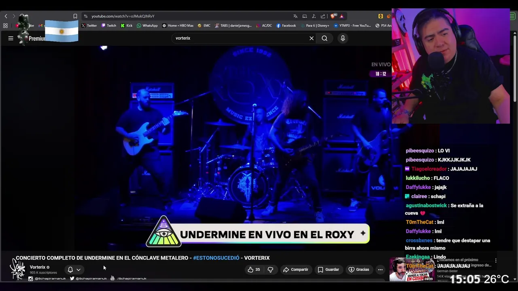Open the Vorterix channel name

pyautogui.click(x=38, y=267)
